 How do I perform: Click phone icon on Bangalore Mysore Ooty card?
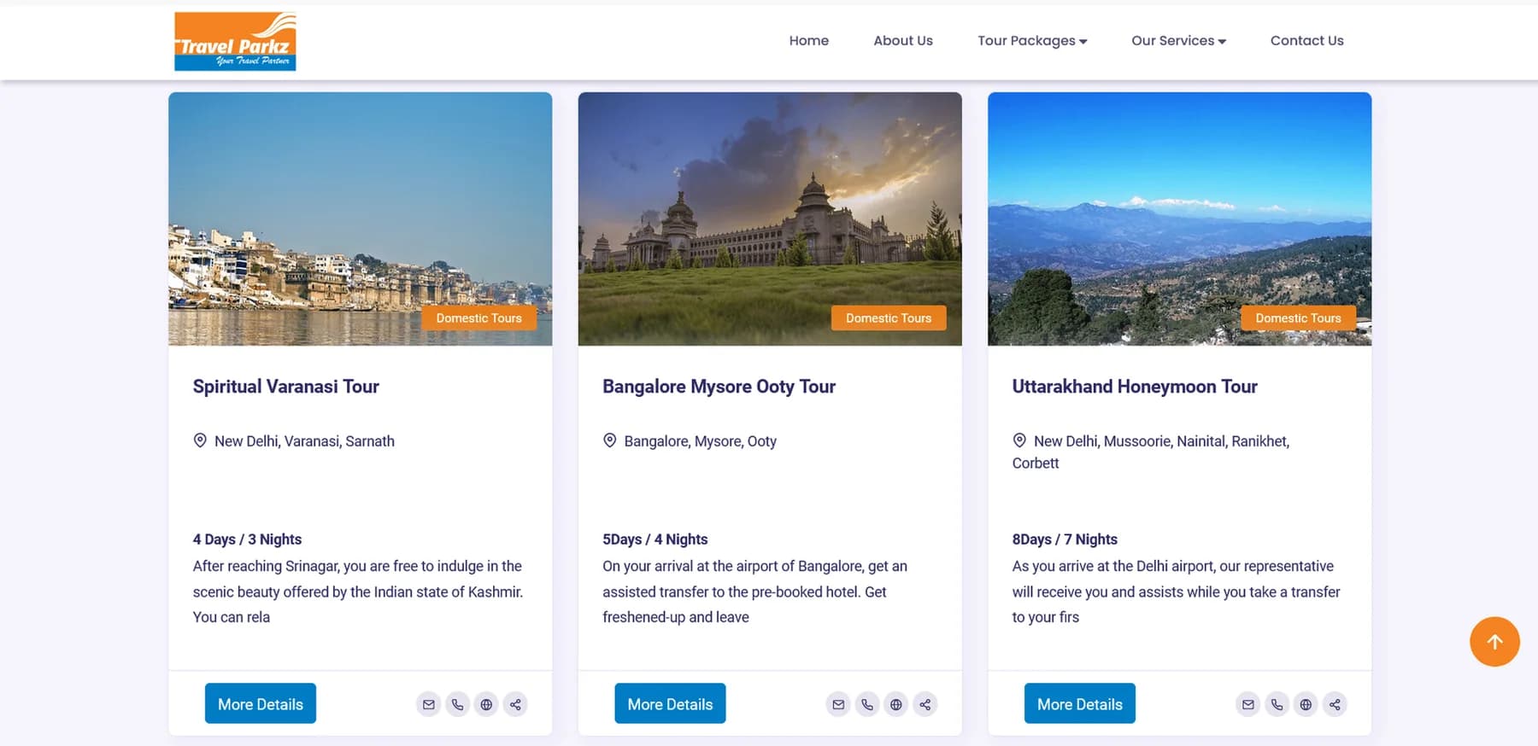click(x=867, y=704)
